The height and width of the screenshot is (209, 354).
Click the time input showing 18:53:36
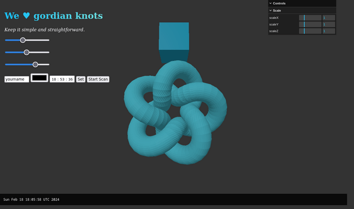tap(62, 79)
